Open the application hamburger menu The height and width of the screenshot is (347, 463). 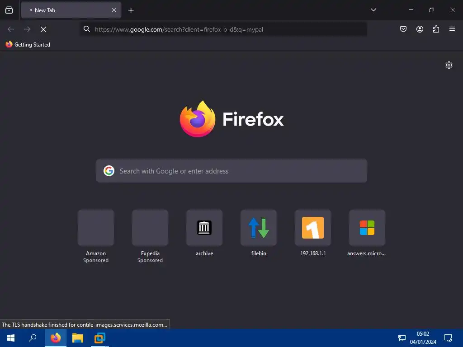pyautogui.click(x=452, y=29)
